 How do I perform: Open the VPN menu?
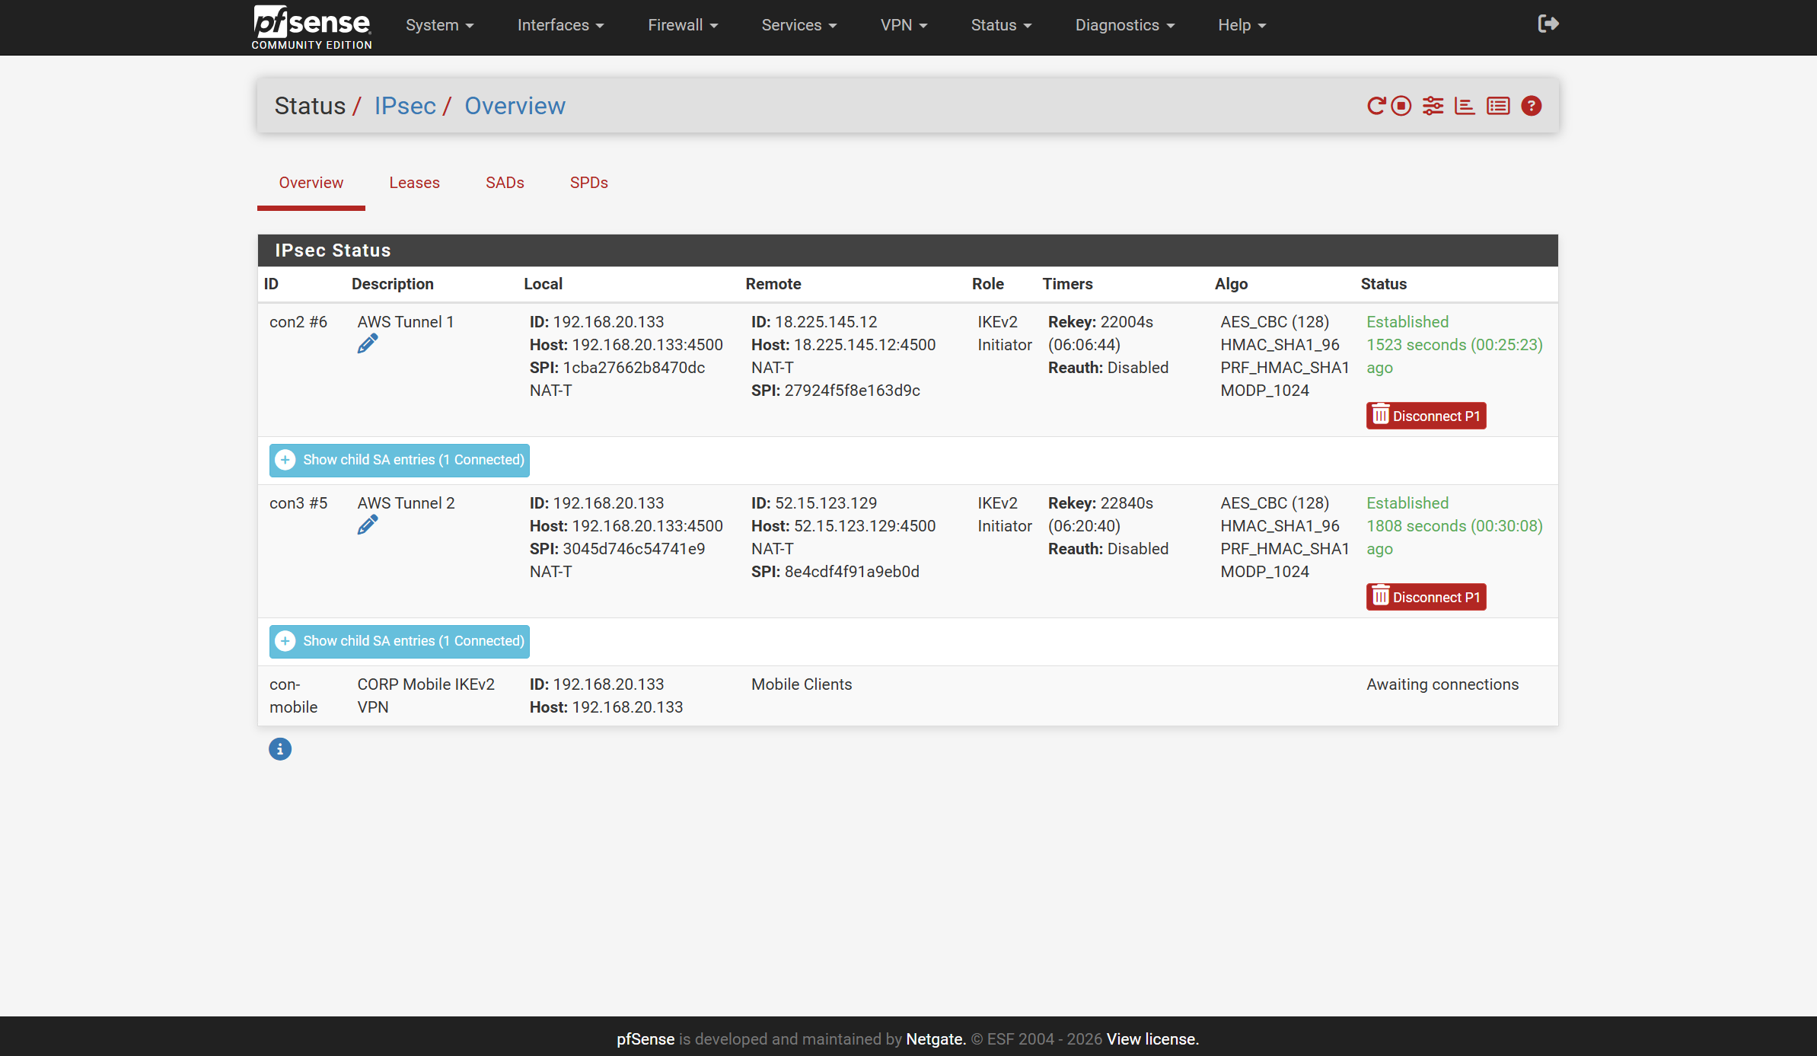[904, 25]
